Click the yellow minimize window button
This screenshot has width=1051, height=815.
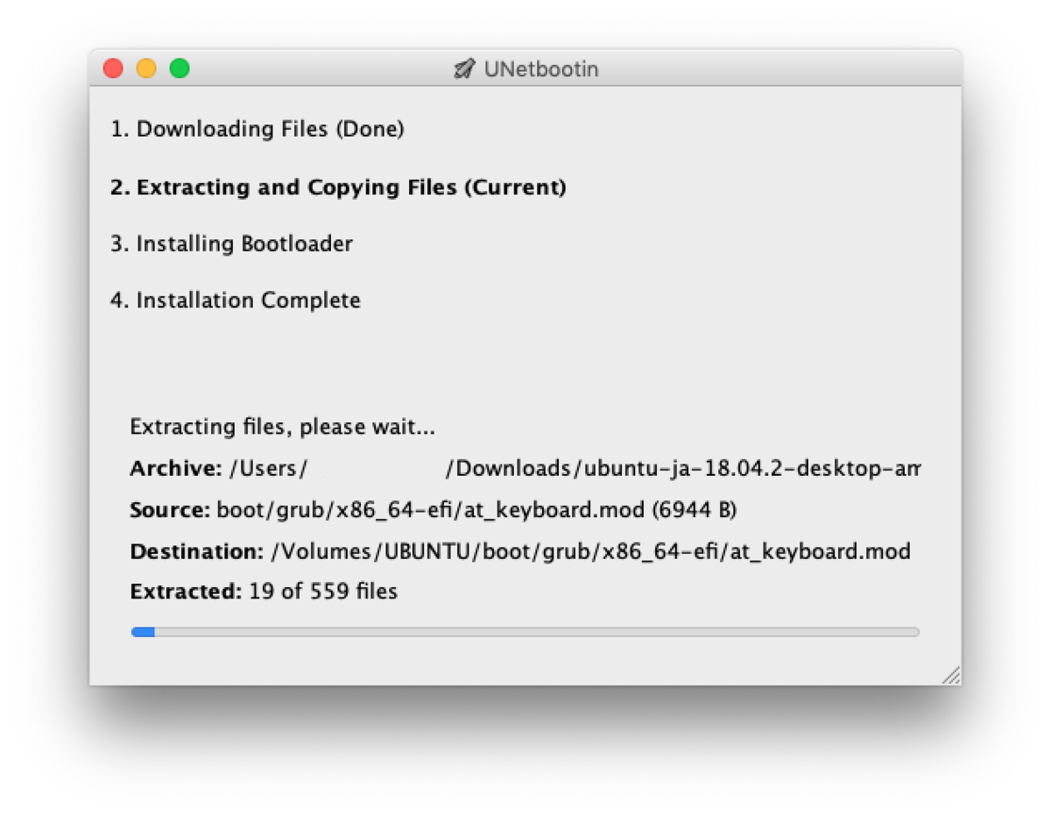(x=146, y=68)
